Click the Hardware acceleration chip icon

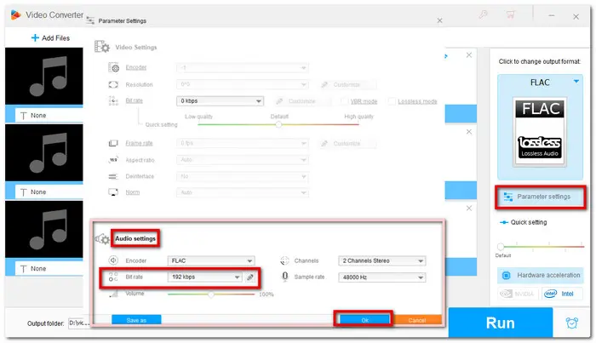pyautogui.click(x=507, y=276)
